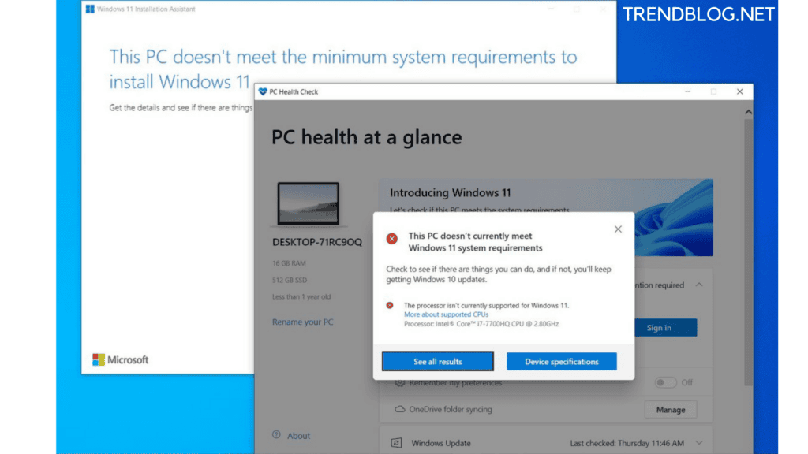Image resolution: width=808 pixels, height=454 pixels.
Task: Dismiss the system requirements dialog
Action: point(618,229)
